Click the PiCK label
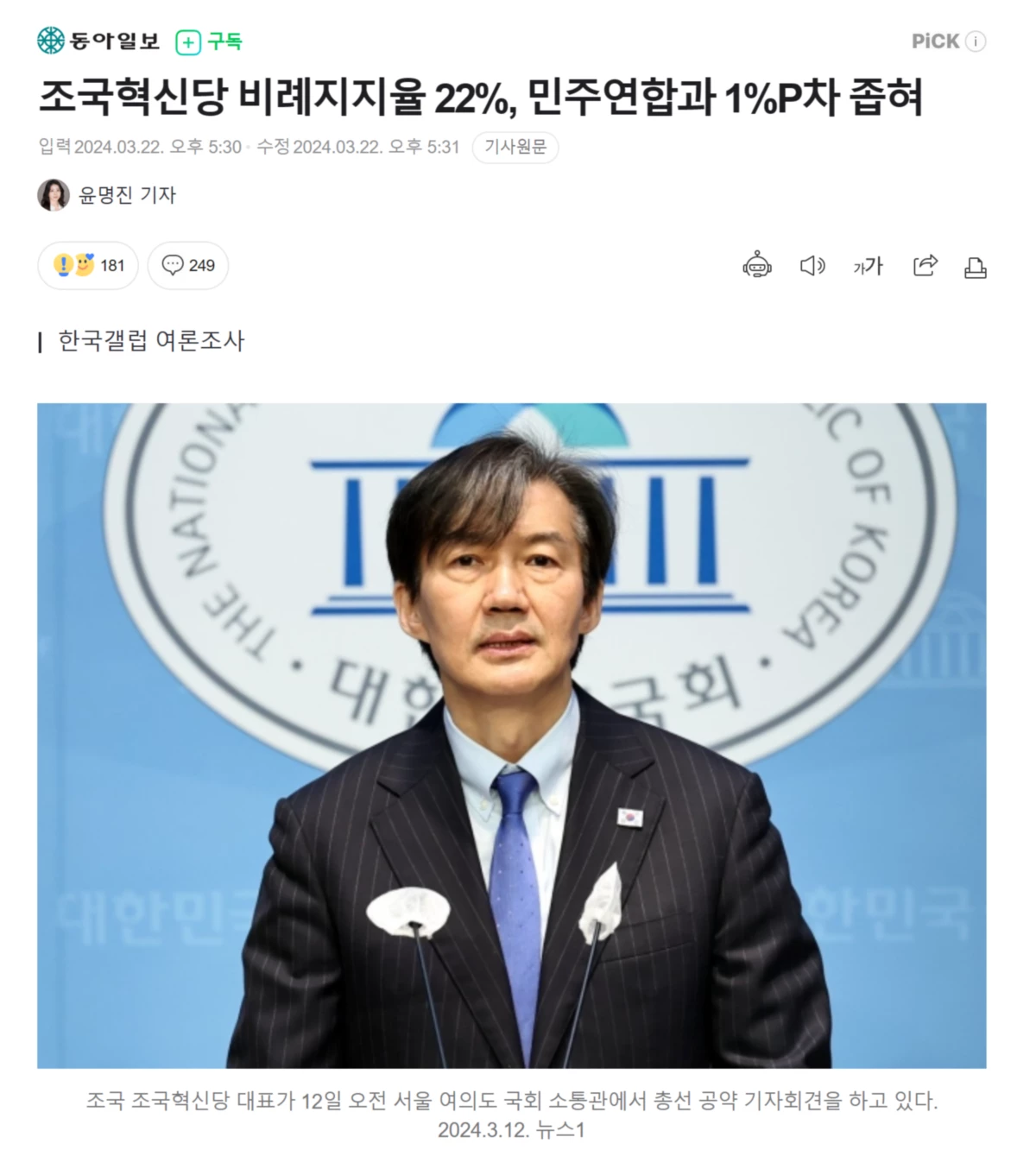Viewport: 1036px width, 1150px height. tap(936, 41)
